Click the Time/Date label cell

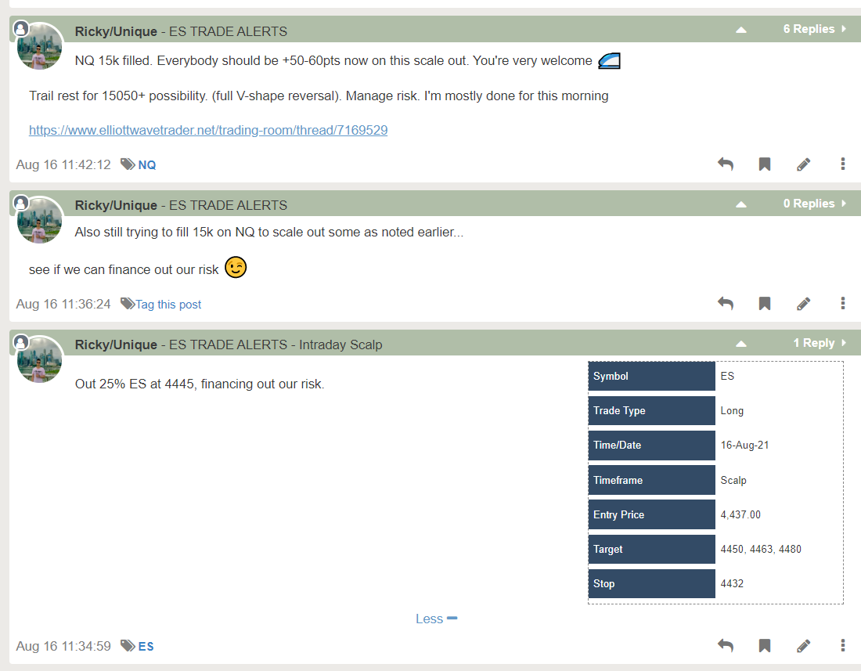[x=652, y=446]
